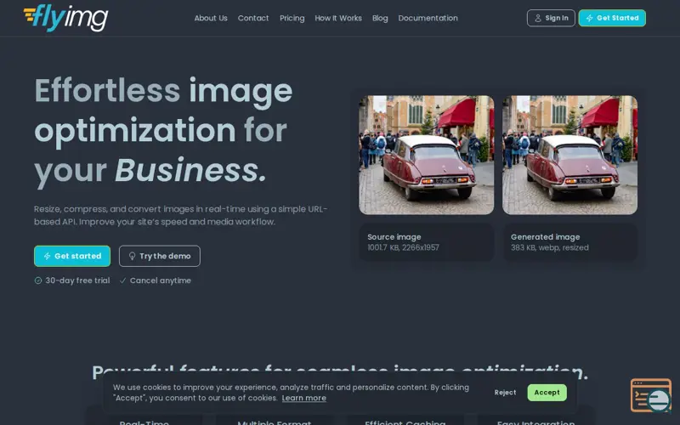This screenshot has height=425, width=680.
Task: Click the '30-day free trial' text
Action: point(77,280)
